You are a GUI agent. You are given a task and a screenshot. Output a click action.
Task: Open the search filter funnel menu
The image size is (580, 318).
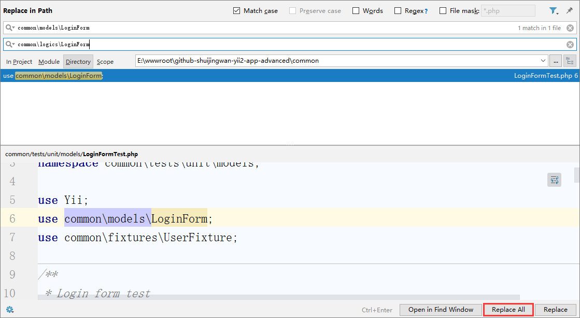point(554,11)
